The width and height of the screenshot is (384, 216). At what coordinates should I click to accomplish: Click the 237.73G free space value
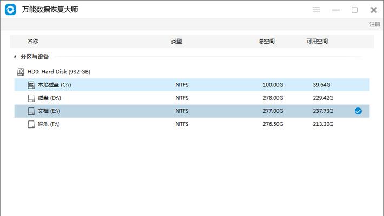pos(323,111)
